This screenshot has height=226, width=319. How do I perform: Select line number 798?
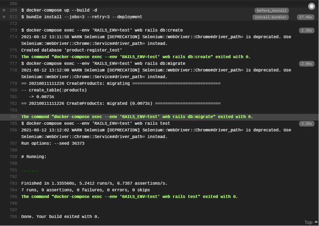click(x=13, y=217)
